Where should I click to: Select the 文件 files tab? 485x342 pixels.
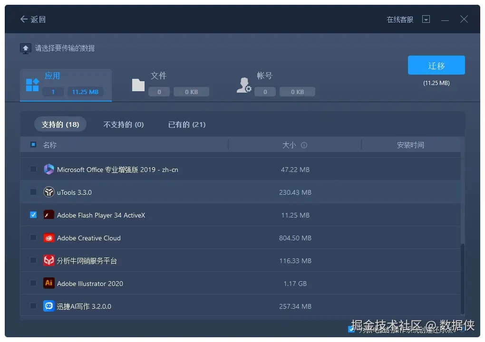pos(170,85)
